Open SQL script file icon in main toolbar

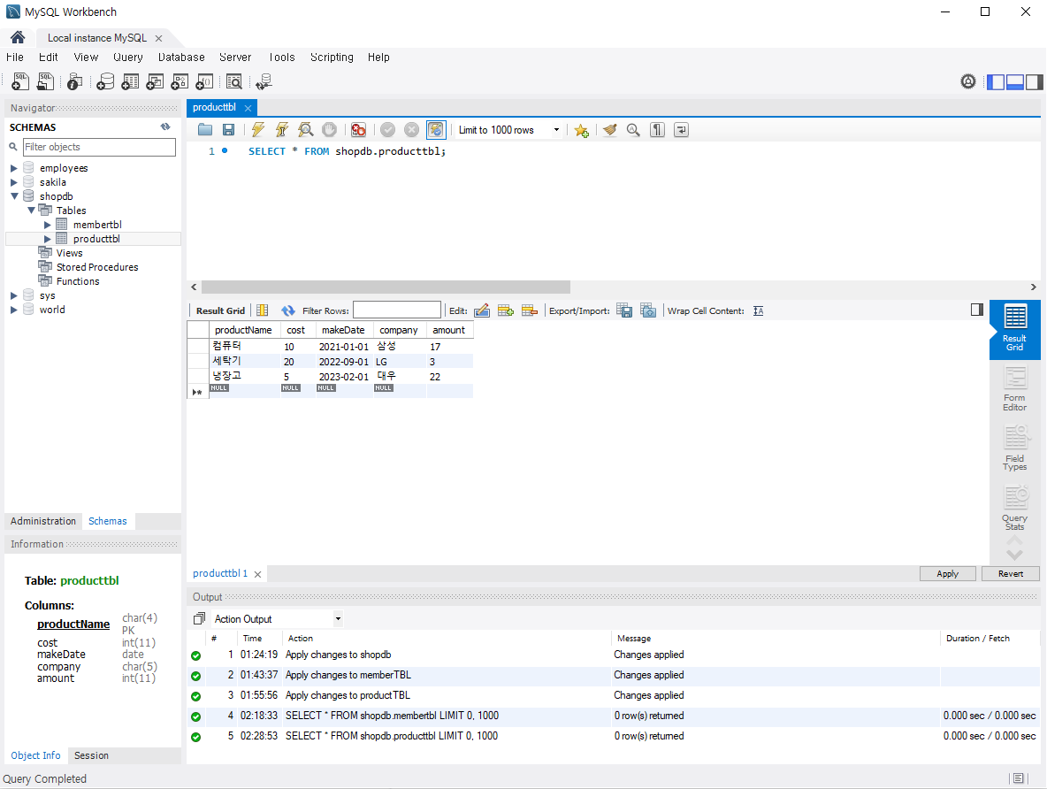45,81
